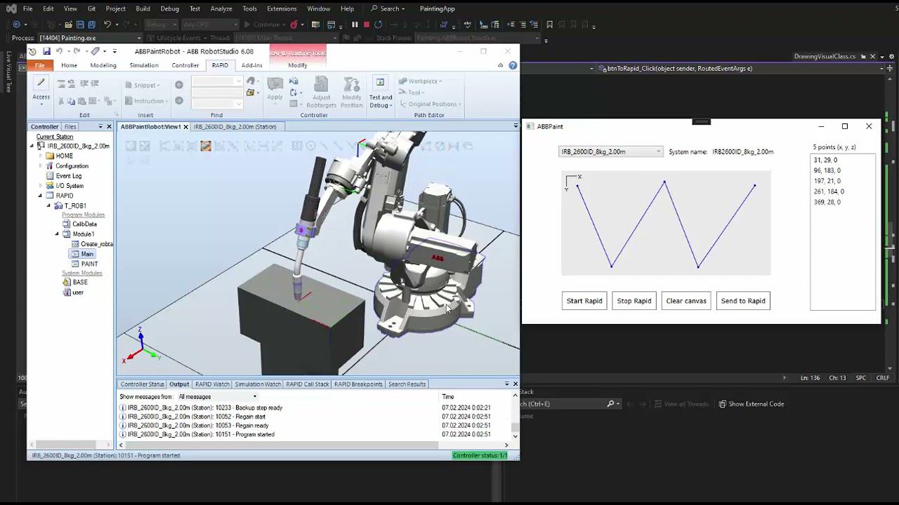Open the Controller ribbon tab
The image size is (899, 505).
pos(185,65)
